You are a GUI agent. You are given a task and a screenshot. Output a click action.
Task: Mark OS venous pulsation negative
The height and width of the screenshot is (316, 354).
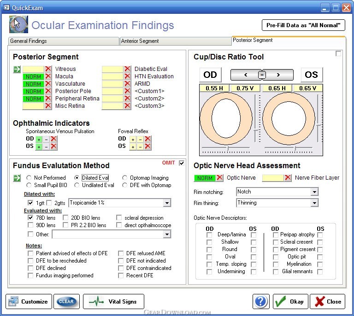[x=46, y=147]
